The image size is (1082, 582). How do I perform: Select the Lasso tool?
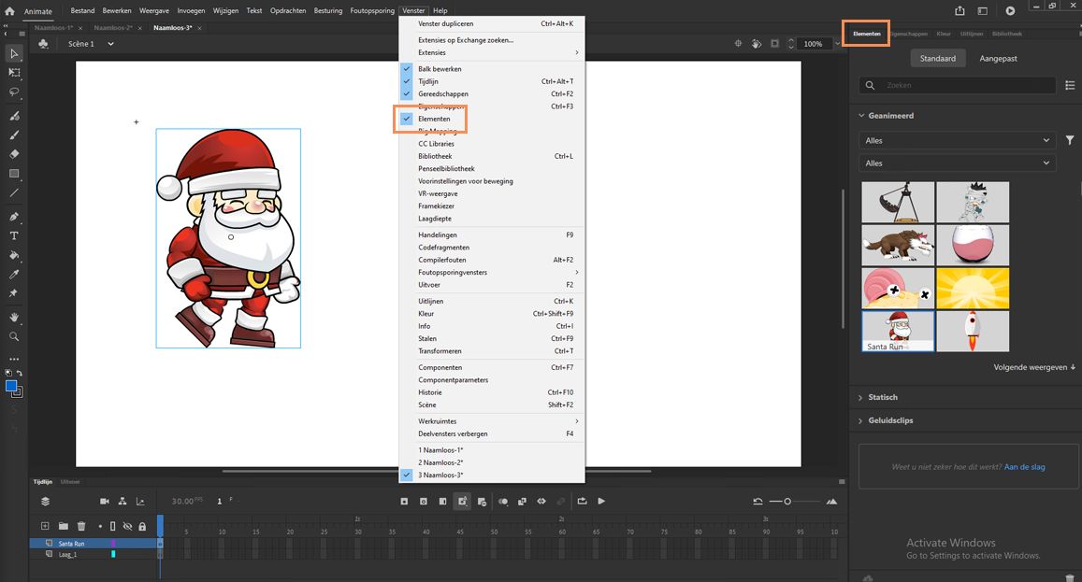14,92
